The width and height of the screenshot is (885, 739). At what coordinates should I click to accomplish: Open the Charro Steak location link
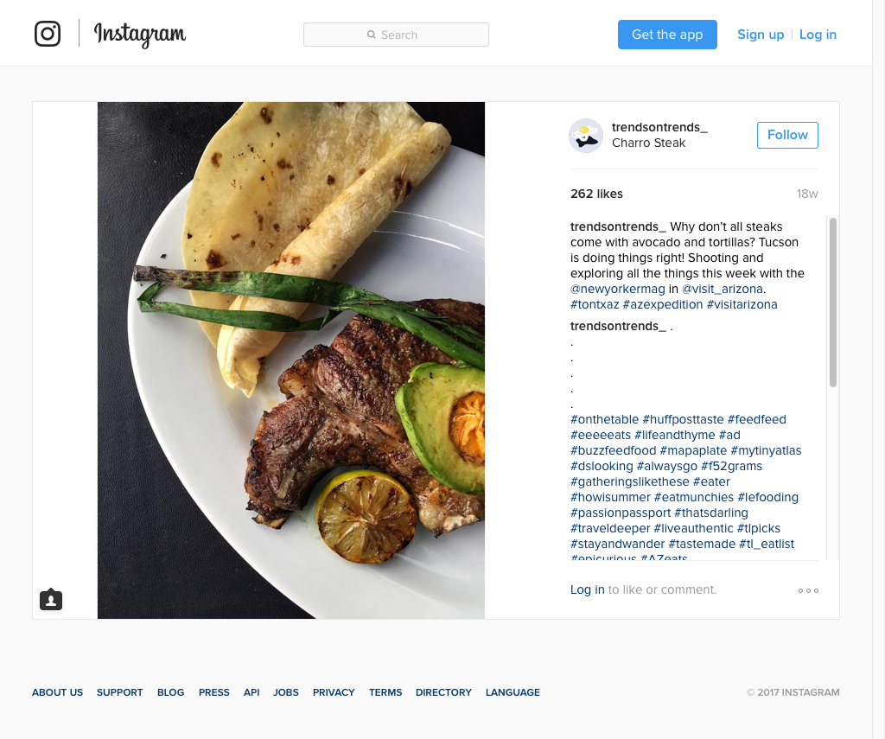[648, 143]
